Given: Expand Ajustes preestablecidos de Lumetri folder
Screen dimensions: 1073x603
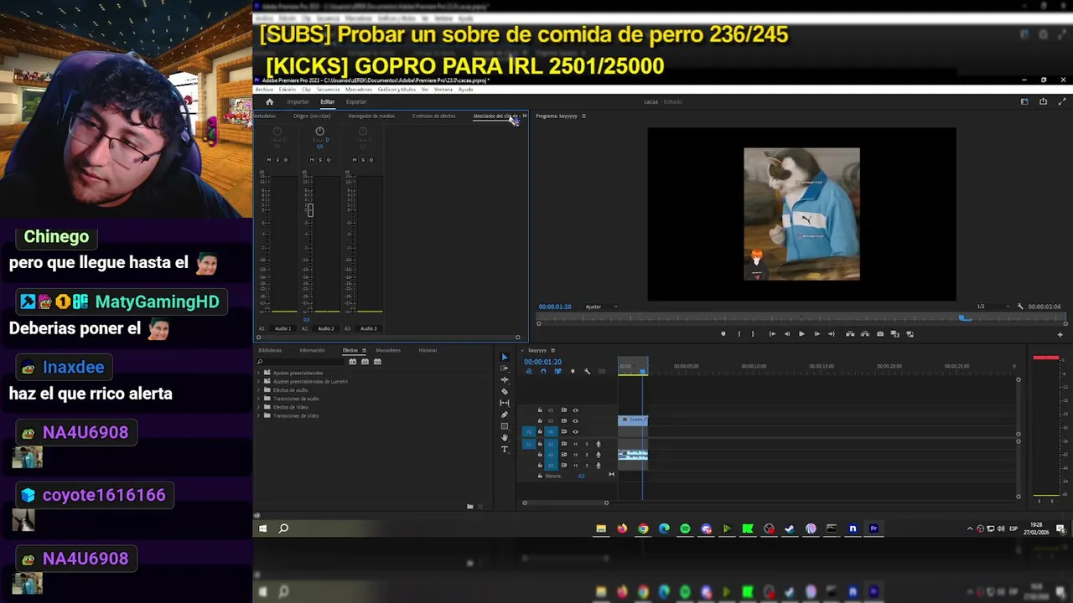Looking at the screenshot, I should click(x=259, y=381).
